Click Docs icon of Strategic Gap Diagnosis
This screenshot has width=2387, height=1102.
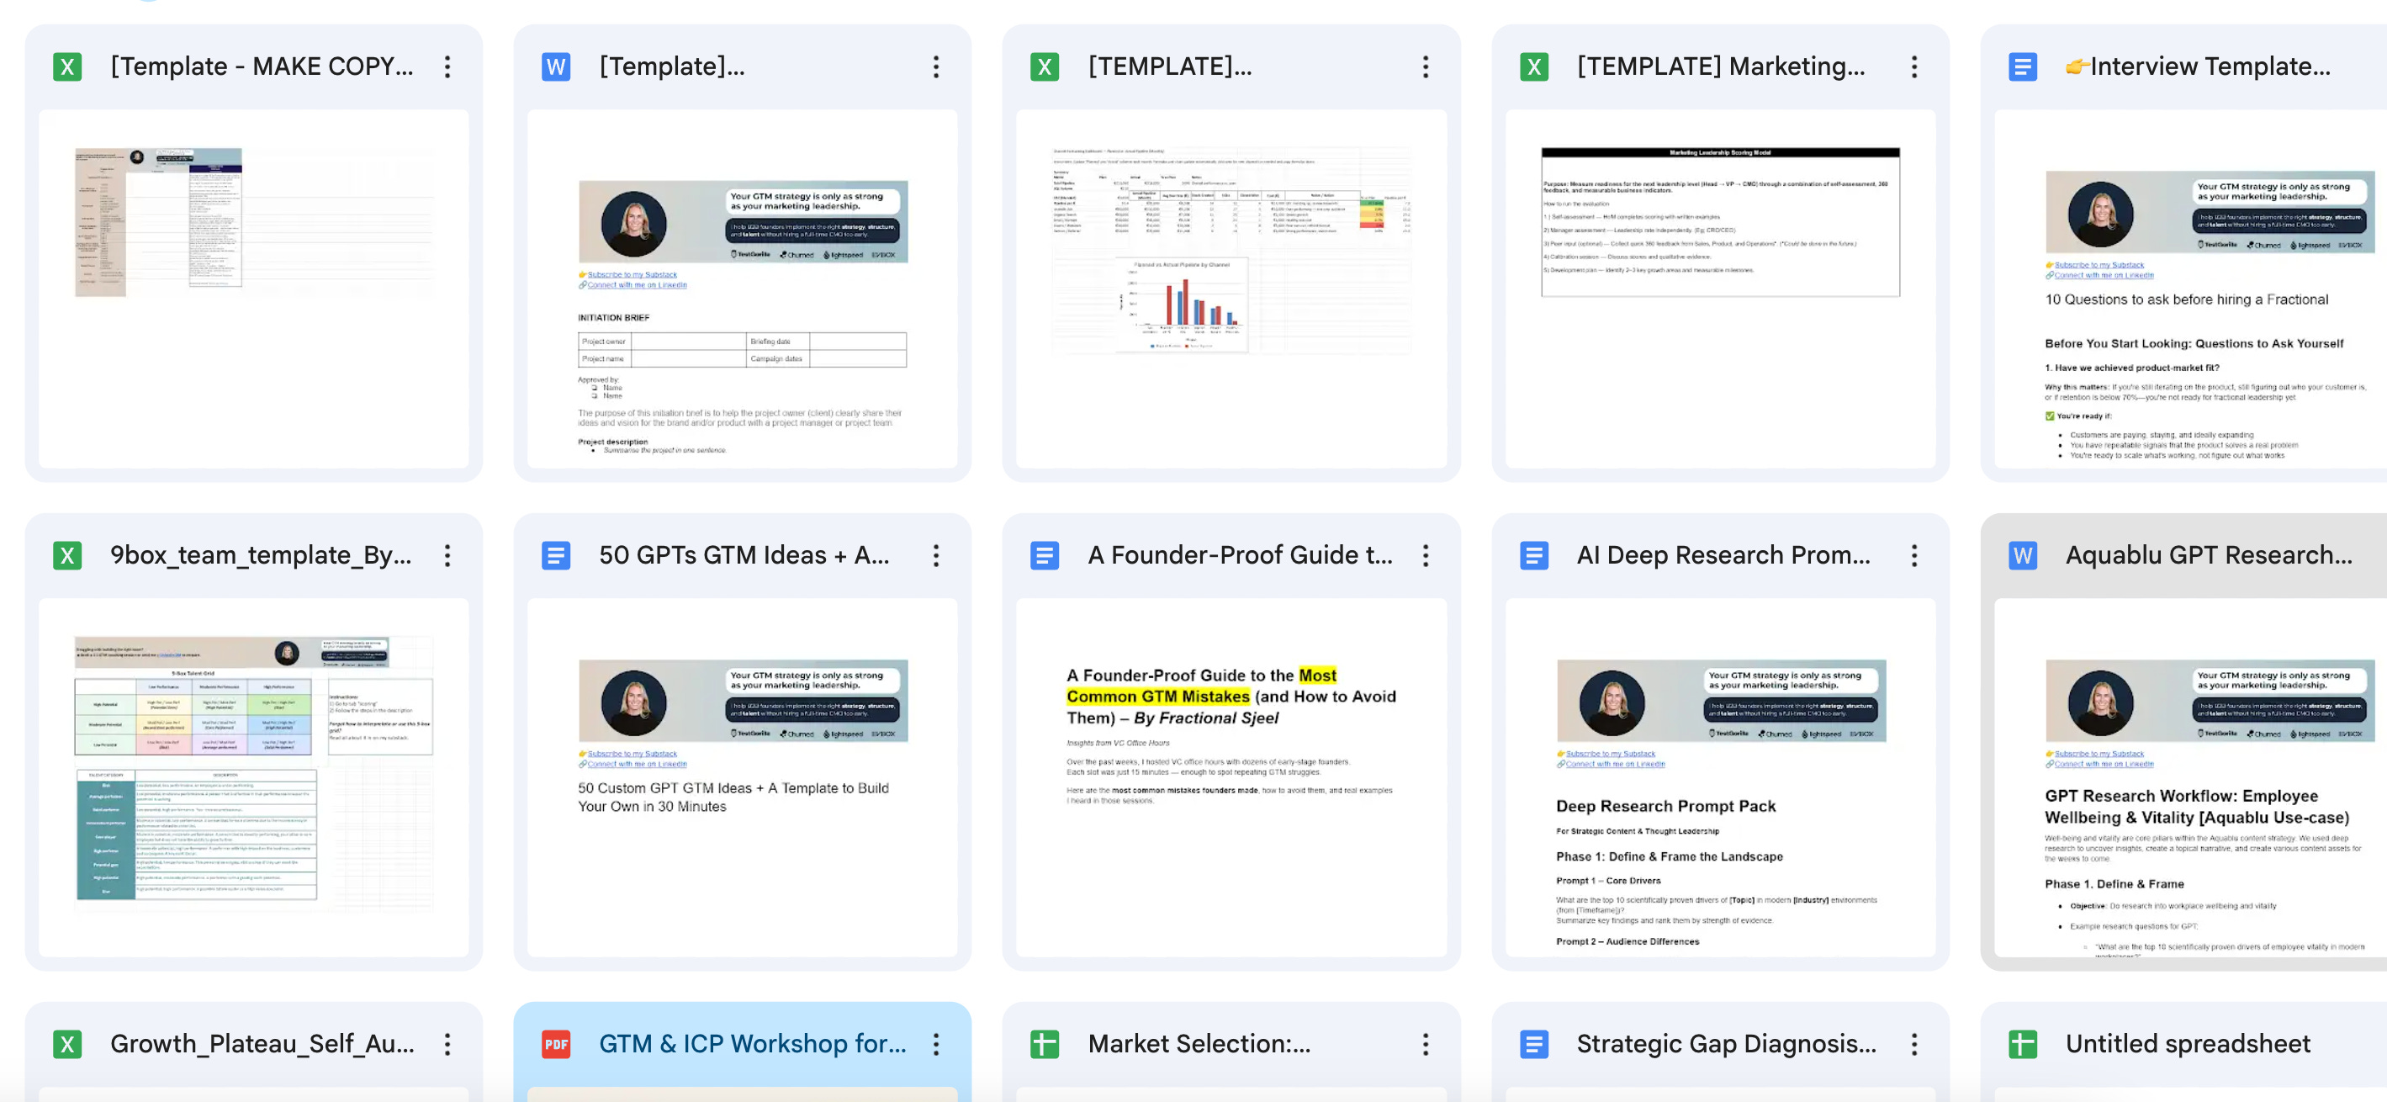1533,1045
